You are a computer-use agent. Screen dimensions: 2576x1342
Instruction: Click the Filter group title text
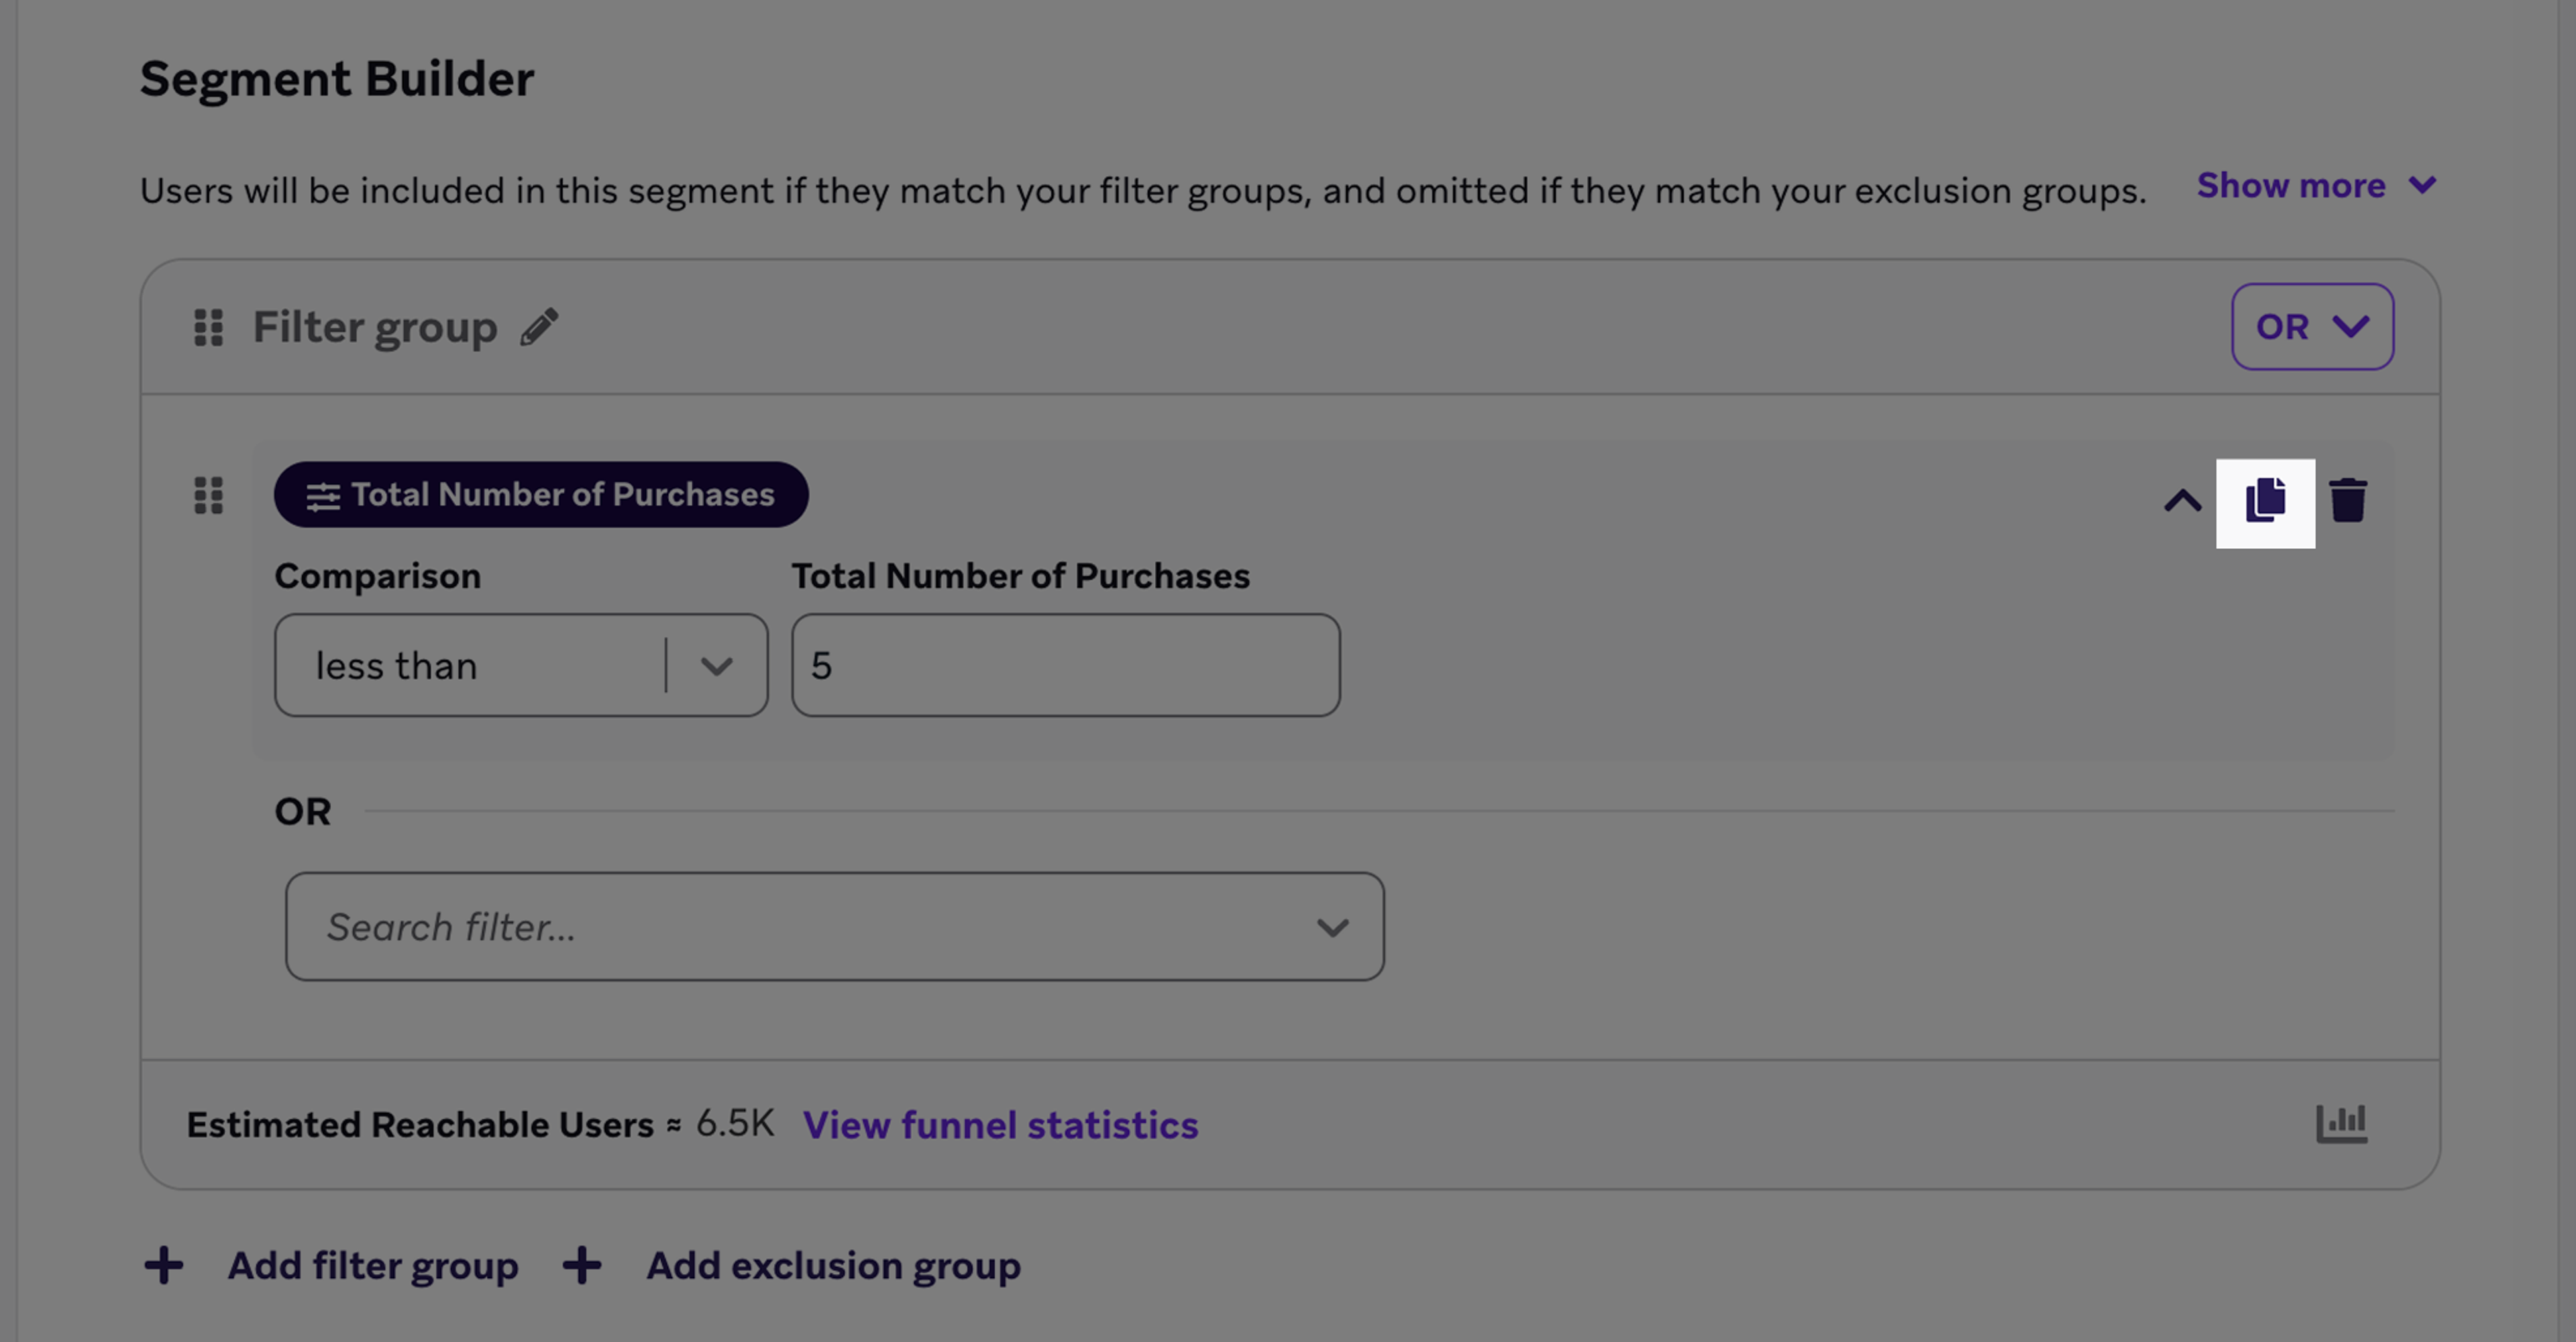[375, 327]
